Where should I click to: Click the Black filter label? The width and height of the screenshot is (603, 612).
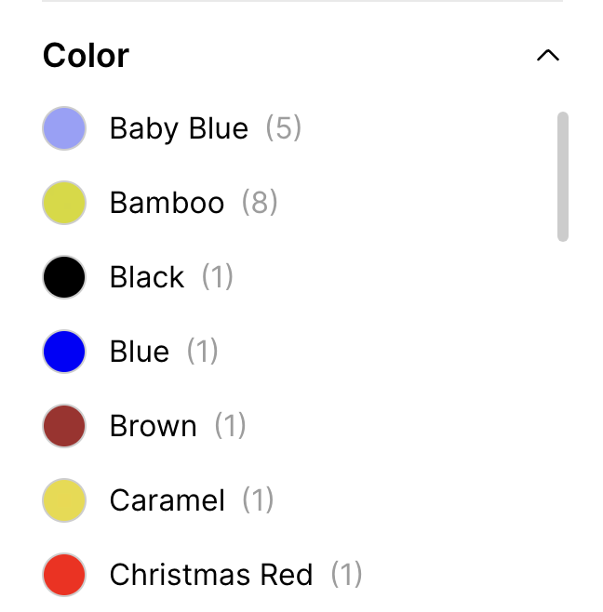(147, 277)
